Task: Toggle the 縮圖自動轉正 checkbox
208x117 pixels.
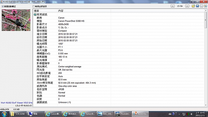Action: click(3, 6)
